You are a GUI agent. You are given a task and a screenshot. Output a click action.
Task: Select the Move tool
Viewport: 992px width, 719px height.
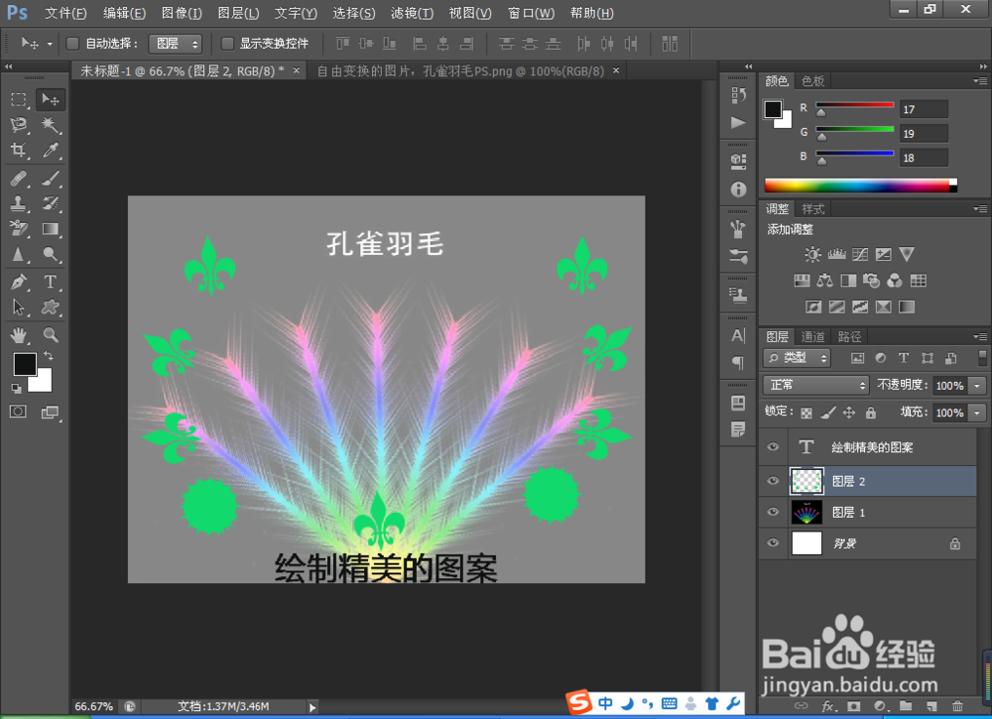point(50,99)
